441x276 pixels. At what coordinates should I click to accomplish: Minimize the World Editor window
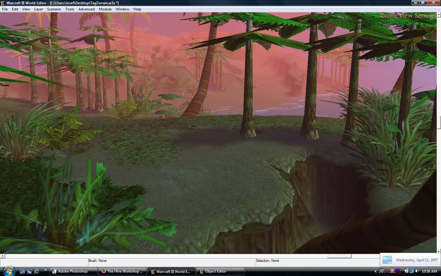click(x=416, y=3)
